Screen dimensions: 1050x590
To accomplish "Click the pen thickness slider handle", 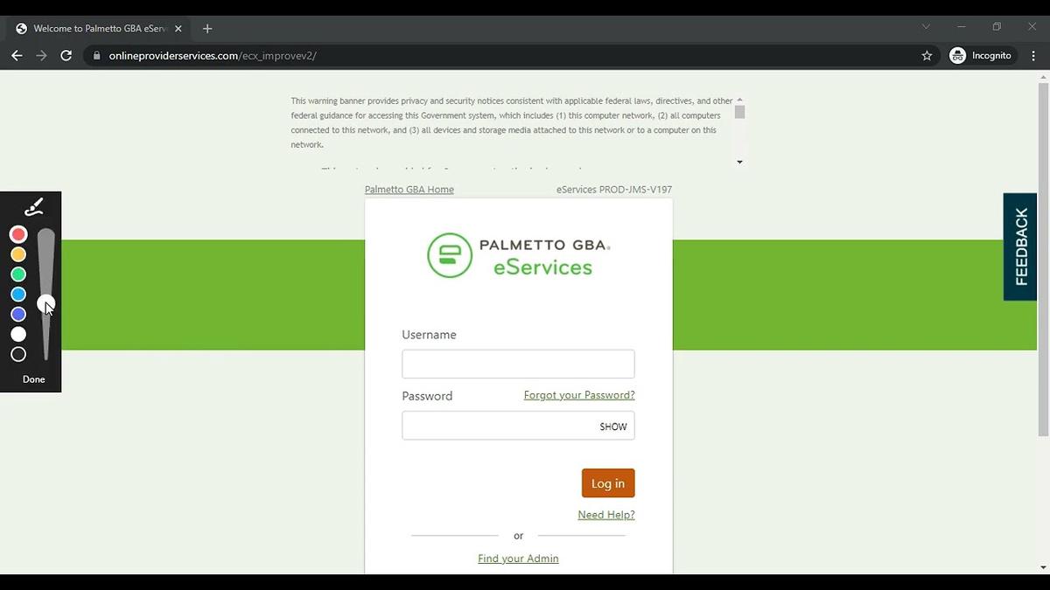I will point(45,302).
